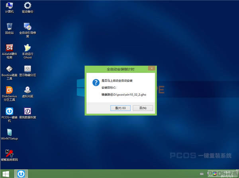The image size is (239, 178).
Task: Open Bootice磁盘工具 icon
Action: [x=9, y=72]
